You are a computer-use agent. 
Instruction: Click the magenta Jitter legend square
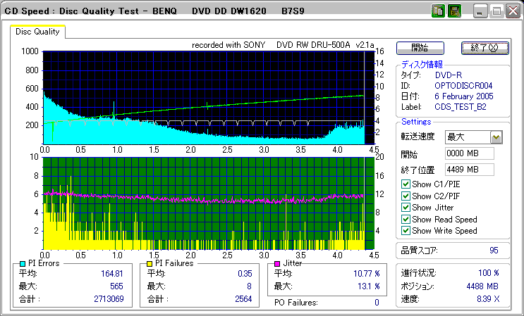tap(277, 263)
